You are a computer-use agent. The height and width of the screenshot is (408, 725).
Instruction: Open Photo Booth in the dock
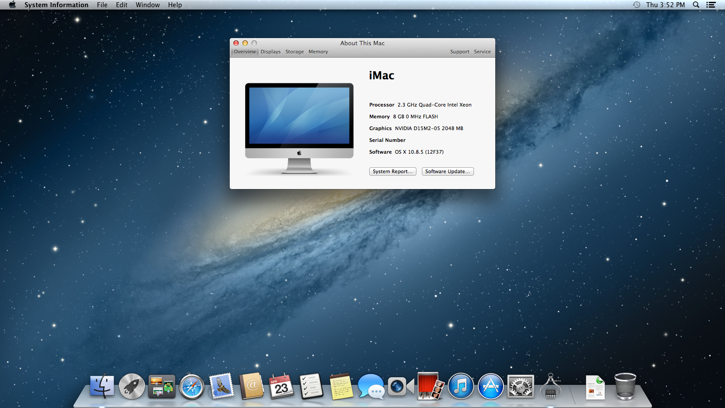click(x=431, y=387)
